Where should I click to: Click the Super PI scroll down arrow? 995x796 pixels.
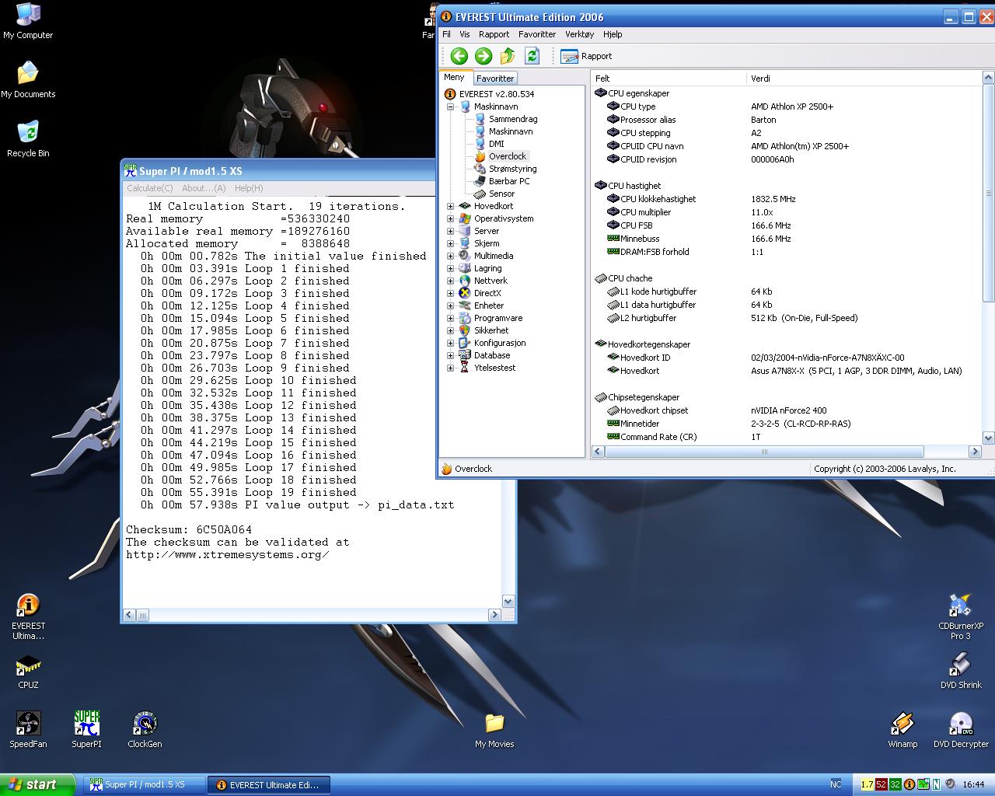pyautogui.click(x=508, y=601)
